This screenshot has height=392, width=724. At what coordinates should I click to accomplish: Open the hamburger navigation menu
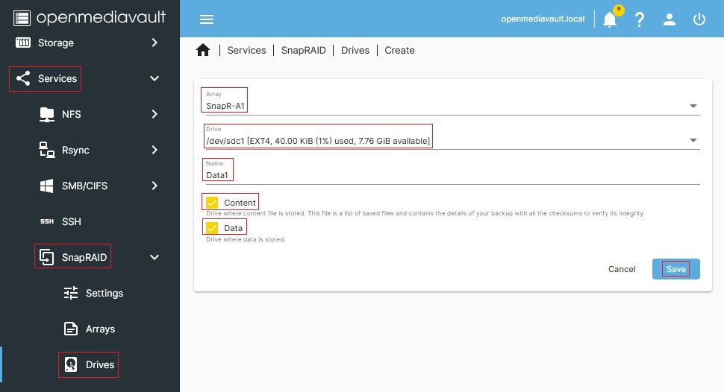tap(207, 19)
